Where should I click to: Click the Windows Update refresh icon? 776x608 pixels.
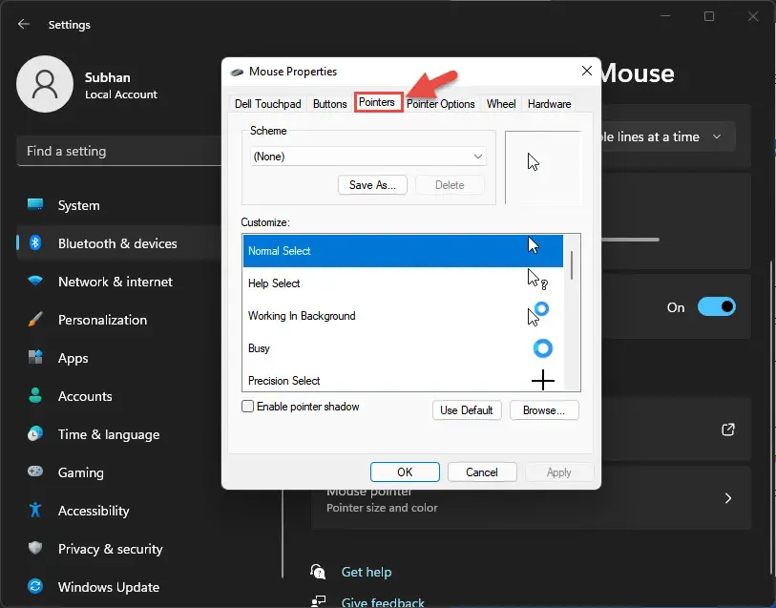[35, 586]
